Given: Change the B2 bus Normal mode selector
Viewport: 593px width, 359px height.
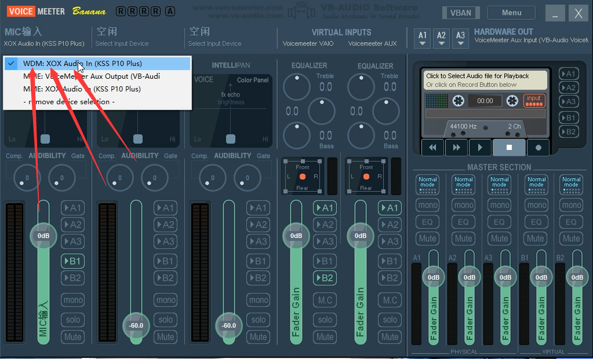Looking at the screenshot, I should point(571,185).
